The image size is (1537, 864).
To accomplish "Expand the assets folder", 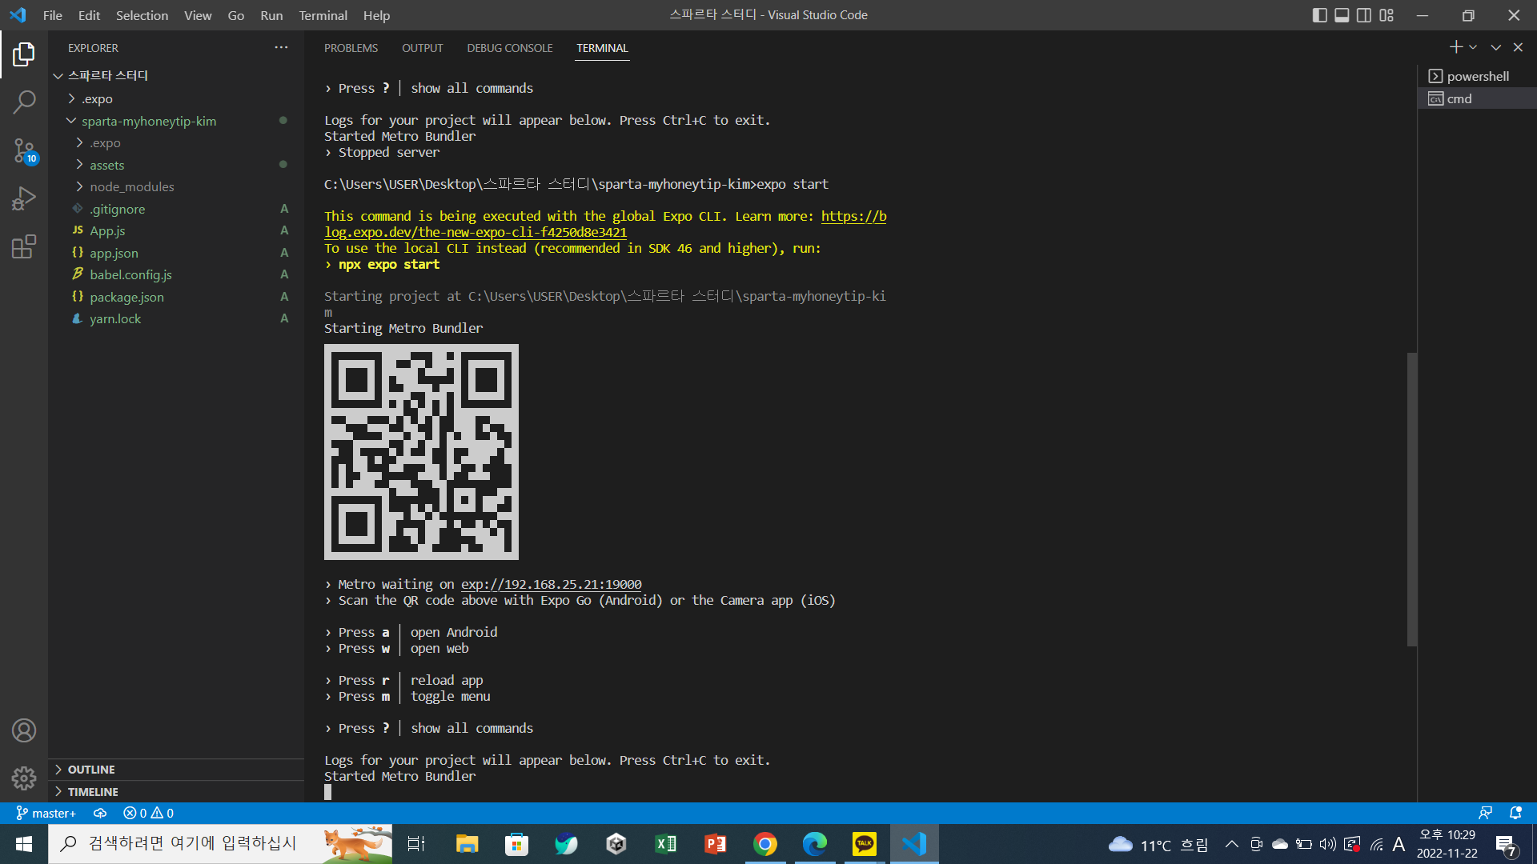I will [176, 165].
